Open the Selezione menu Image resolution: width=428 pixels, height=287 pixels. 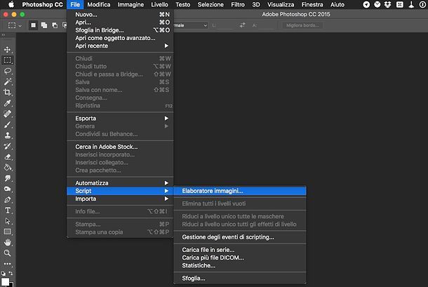click(210, 5)
